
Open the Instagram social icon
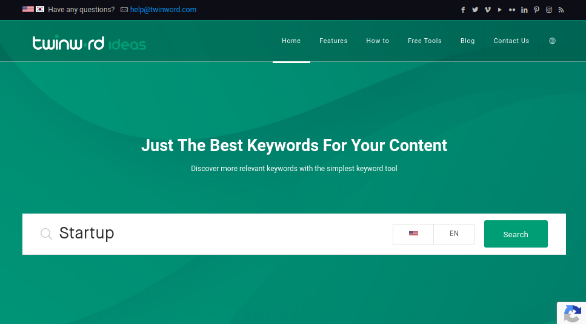point(549,10)
